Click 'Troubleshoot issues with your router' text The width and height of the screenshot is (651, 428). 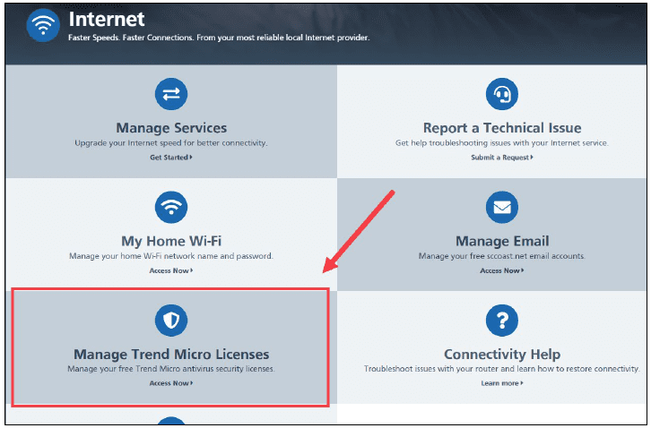pyautogui.click(x=502, y=369)
